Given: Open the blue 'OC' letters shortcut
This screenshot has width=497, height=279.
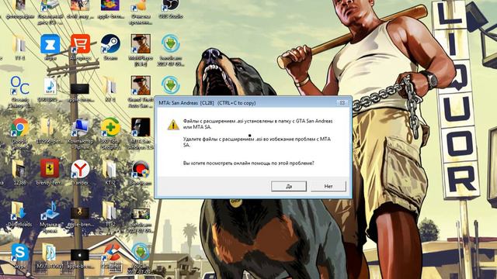Looking at the screenshot, I should [19, 85].
